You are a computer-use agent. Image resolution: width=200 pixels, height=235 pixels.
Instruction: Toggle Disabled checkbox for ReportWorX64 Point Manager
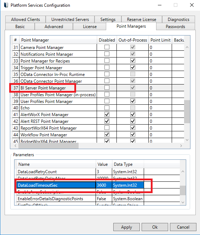point(107,128)
